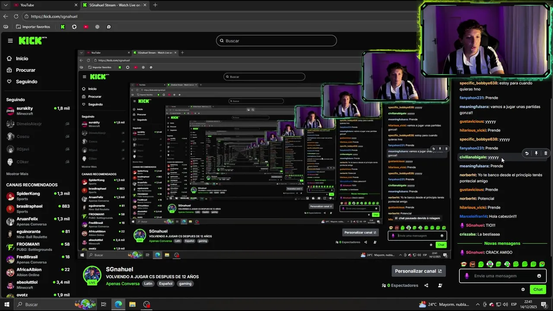Open SpiderKong recommended channel
553x311 pixels.
point(38,196)
